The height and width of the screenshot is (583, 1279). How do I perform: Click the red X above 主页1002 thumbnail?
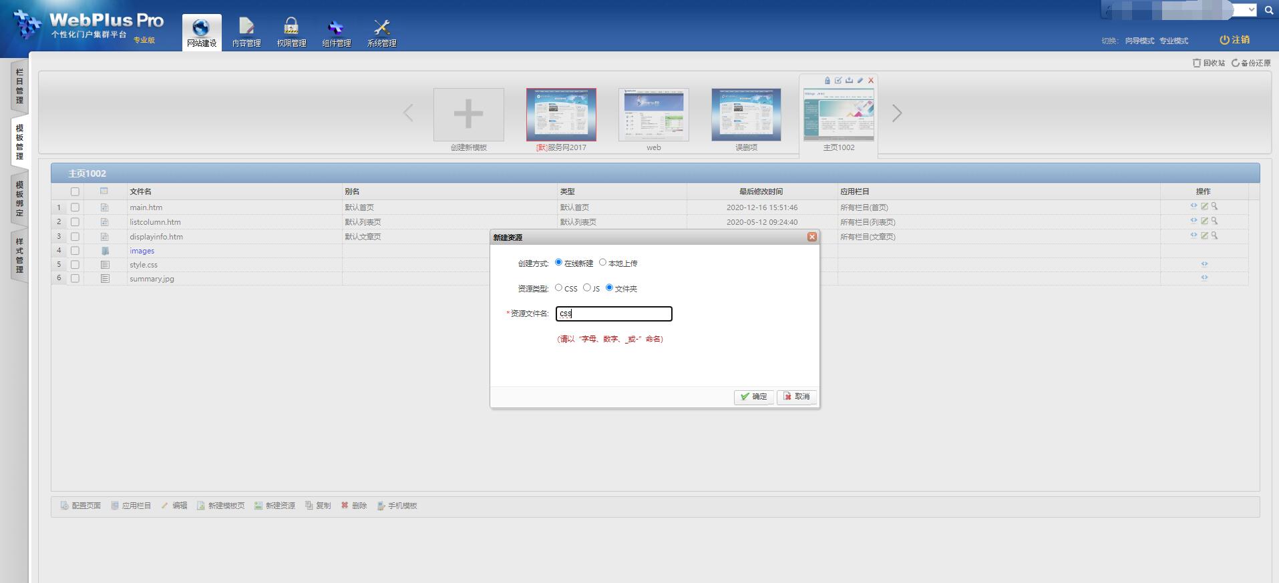871,81
